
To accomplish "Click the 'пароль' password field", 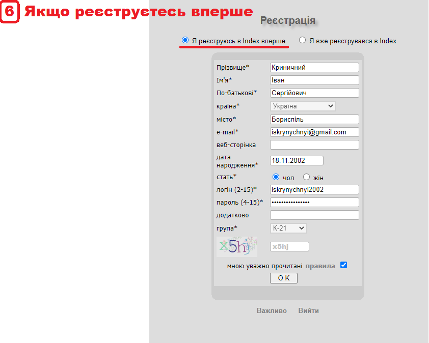I will (x=314, y=202).
